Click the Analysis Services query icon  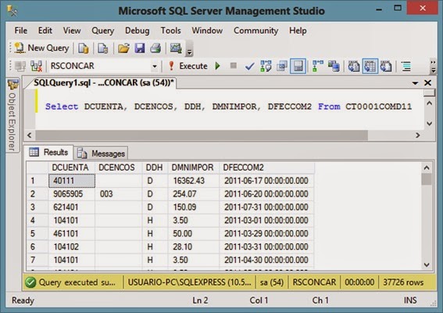tap(103, 49)
